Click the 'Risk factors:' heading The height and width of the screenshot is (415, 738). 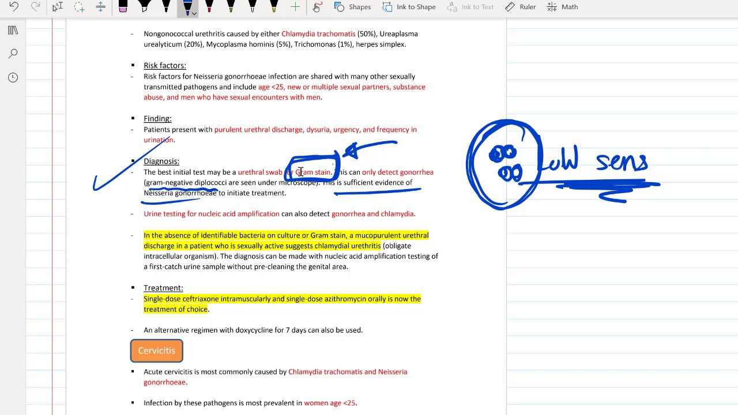(x=165, y=66)
